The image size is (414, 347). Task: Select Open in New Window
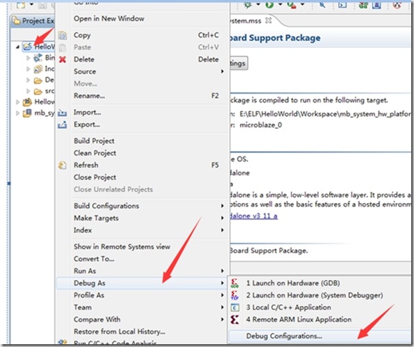108,19
